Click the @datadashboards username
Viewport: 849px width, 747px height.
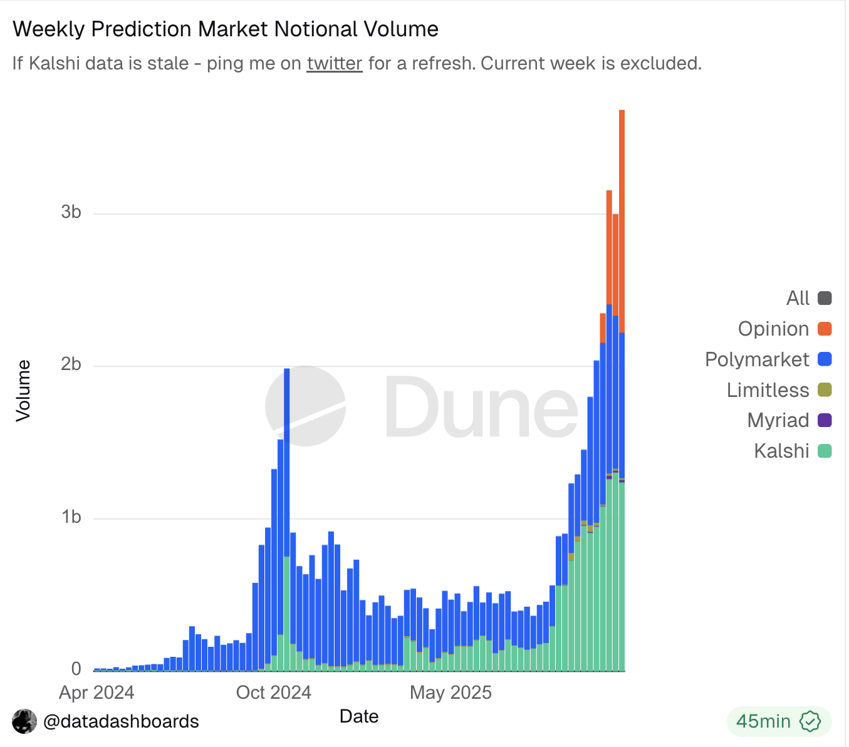coord(122,721)
